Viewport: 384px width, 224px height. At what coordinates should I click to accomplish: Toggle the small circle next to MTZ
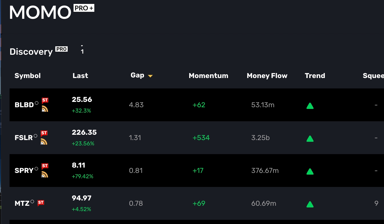tap(32, 202)
